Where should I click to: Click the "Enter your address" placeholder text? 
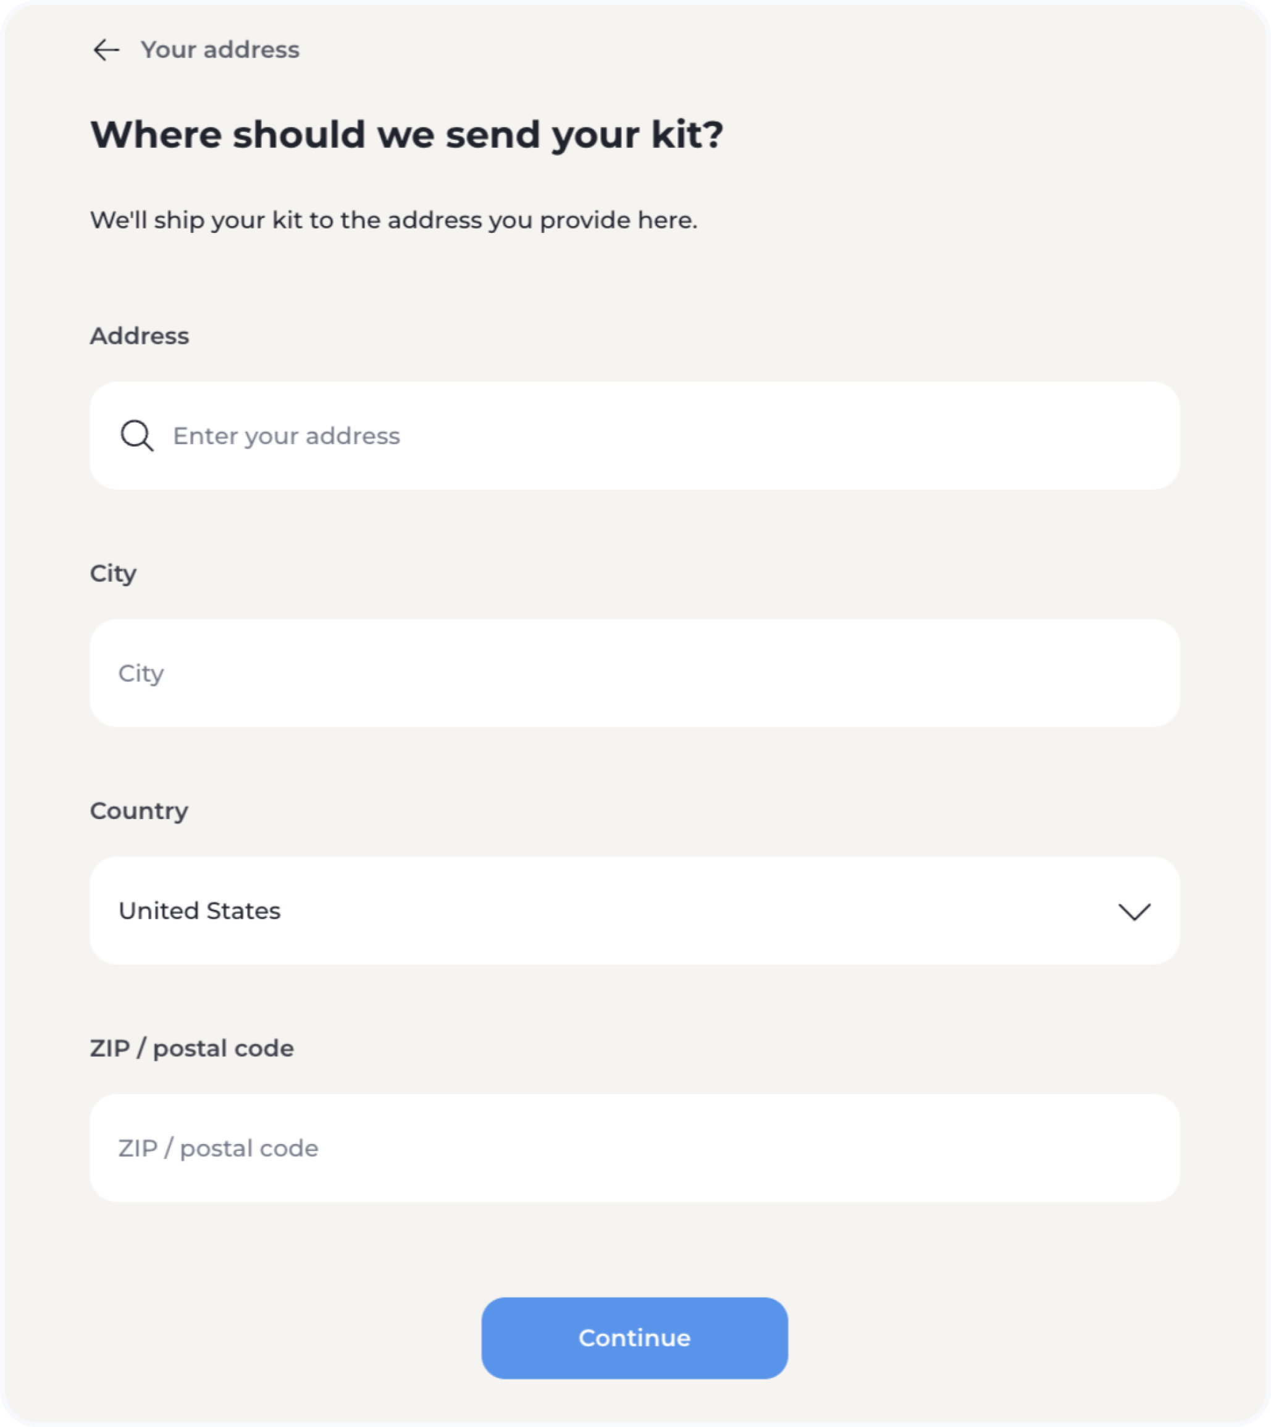point(287,436)
